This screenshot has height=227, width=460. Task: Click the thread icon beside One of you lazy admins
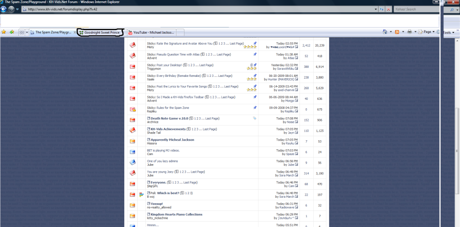[133, 162]
